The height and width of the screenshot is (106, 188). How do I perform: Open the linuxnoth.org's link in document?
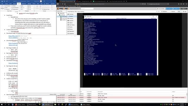point(21,28)
